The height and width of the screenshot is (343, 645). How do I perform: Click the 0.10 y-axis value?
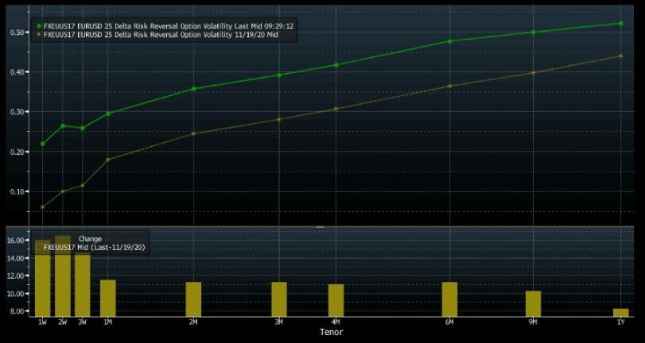click(18, 192)
